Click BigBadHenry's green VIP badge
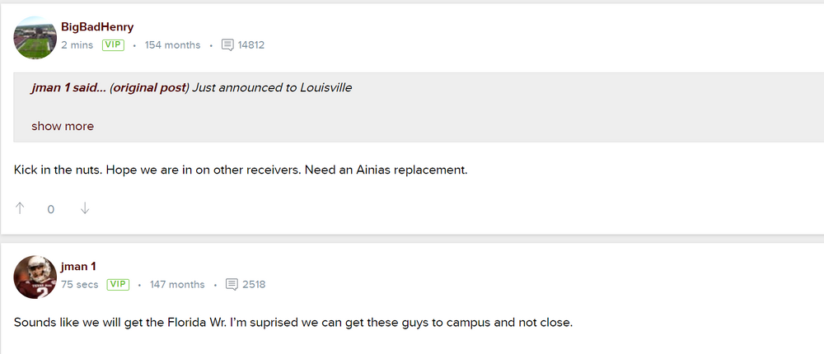The image size is (824, 354). (x=113, y=45)
